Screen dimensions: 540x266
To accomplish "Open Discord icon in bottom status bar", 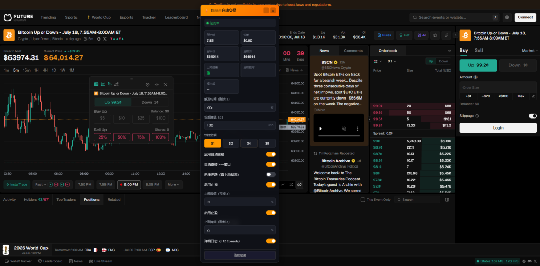I will click(529, 261).
